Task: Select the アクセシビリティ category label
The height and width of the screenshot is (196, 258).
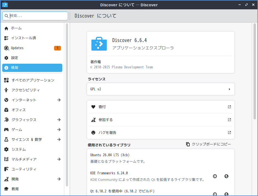Action: point(26,90)
